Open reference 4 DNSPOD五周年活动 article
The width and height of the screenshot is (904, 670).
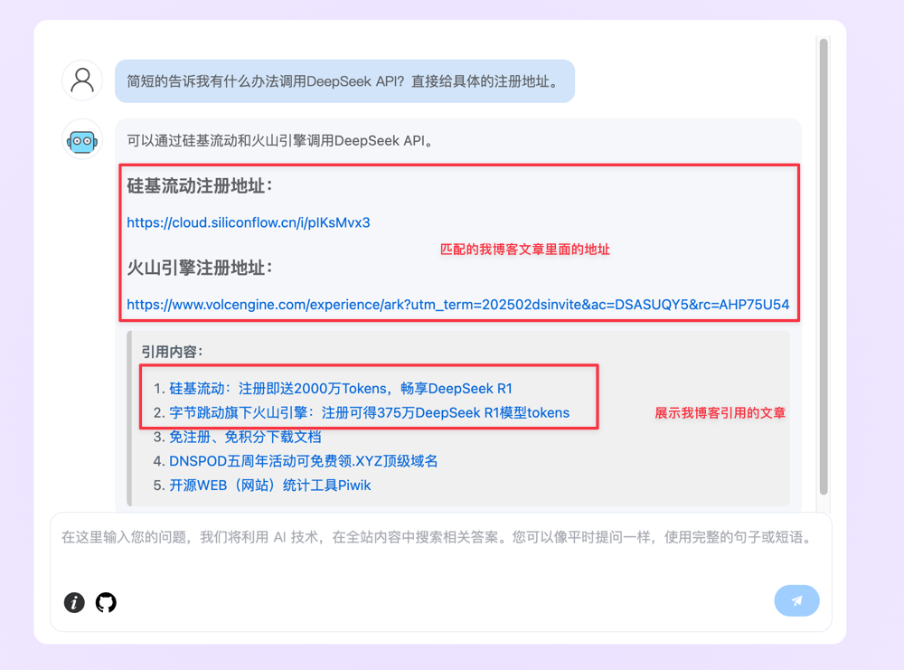coord(303,461)
